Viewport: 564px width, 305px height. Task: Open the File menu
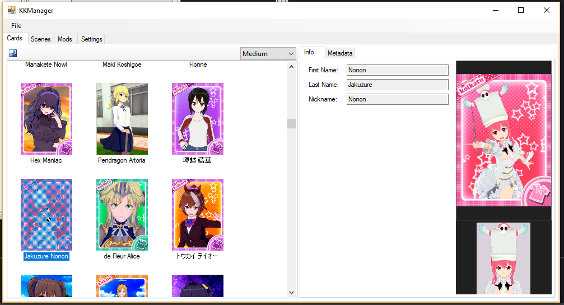click(x=16, y=26)
